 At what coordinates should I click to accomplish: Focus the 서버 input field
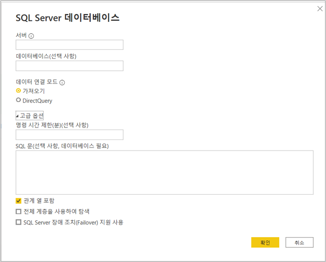click(x=69, y=45)
